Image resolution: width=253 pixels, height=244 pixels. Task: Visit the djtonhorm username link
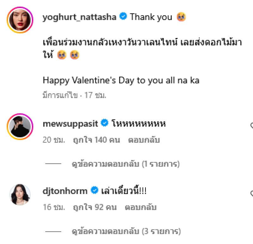tap(65, 191)
